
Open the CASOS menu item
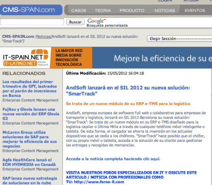coord(79,11)
